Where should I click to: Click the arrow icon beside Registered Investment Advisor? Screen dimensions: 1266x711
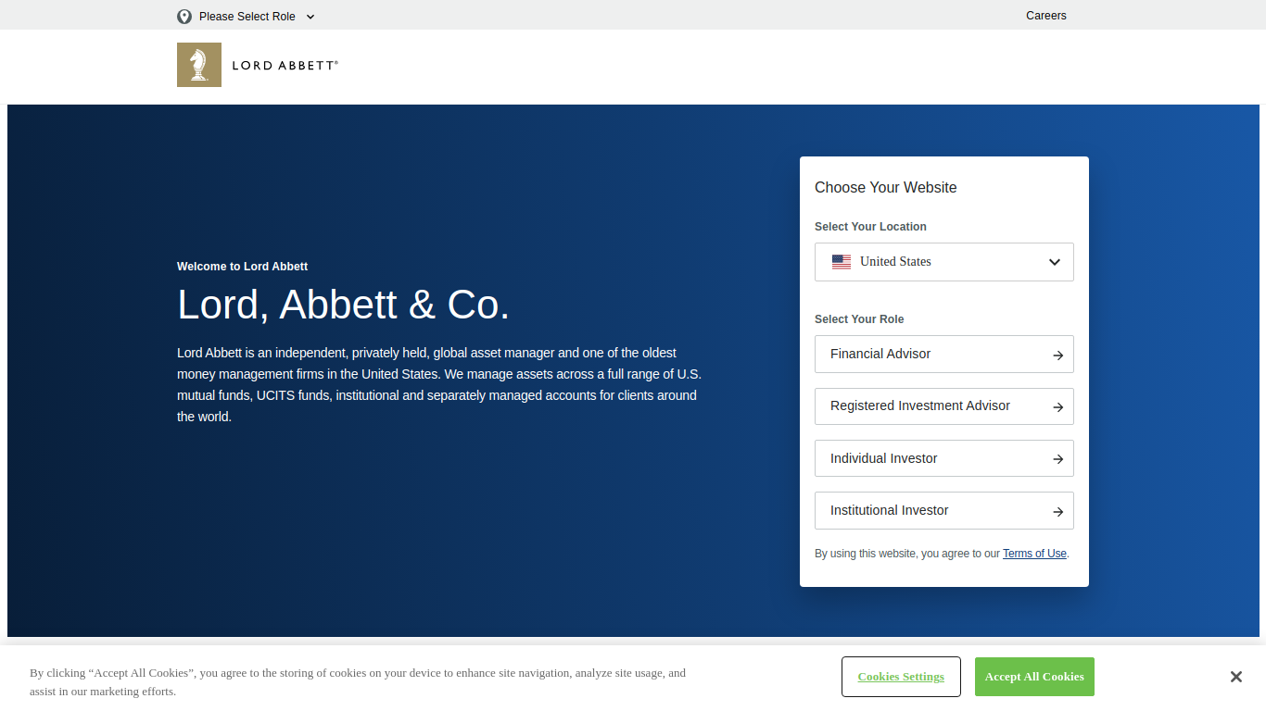(1057, 406)
